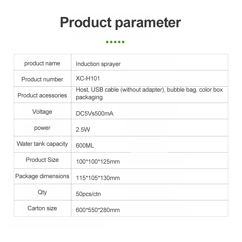
Task: Click the model number XC-H101
Action: coord(88,78)
